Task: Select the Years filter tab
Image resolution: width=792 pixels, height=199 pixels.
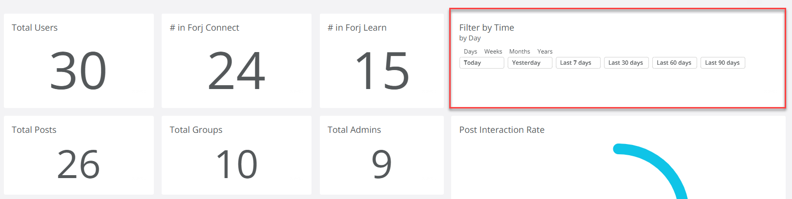Action: pos(545,52)
